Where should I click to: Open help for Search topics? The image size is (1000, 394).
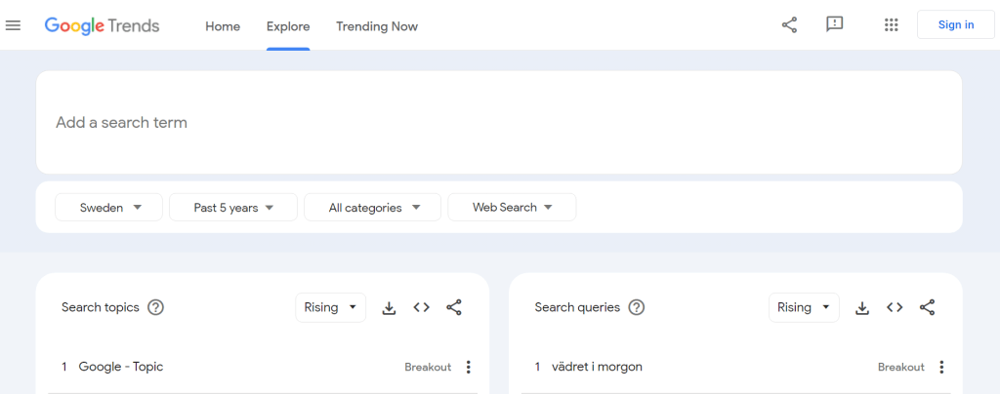pos(155,307)
